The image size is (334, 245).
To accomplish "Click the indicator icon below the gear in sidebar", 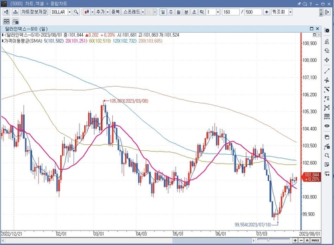I will tap(327, 41).
